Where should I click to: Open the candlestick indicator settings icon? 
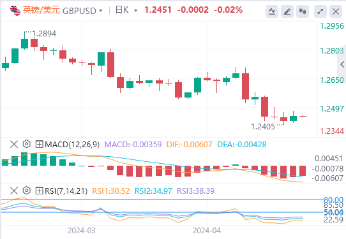tap(303, 11)
